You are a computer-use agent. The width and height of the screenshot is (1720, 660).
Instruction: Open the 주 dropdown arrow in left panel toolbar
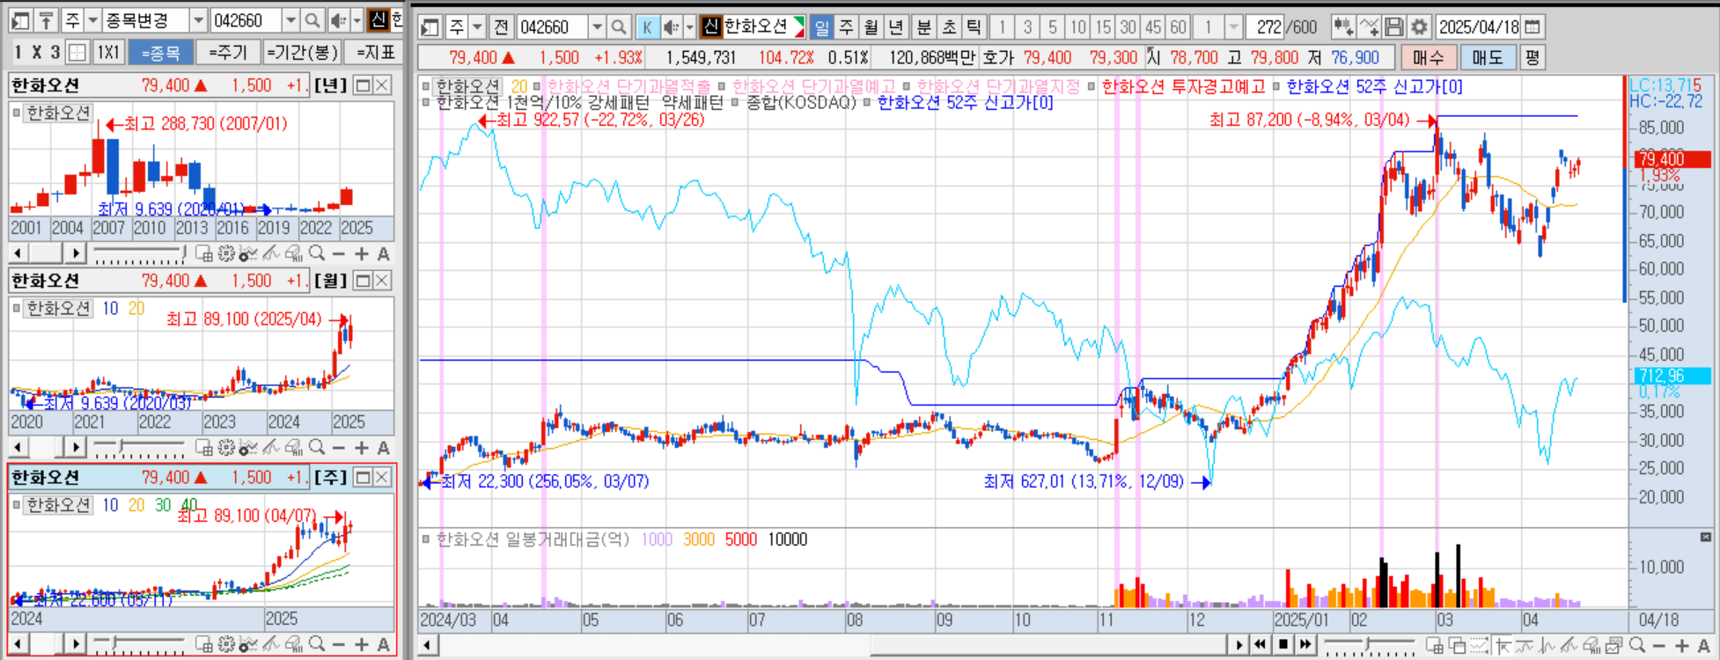(x=92, y=20)
